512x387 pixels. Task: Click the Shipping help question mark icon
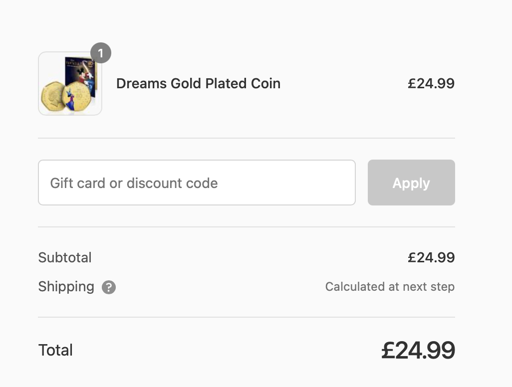point(109,287)
